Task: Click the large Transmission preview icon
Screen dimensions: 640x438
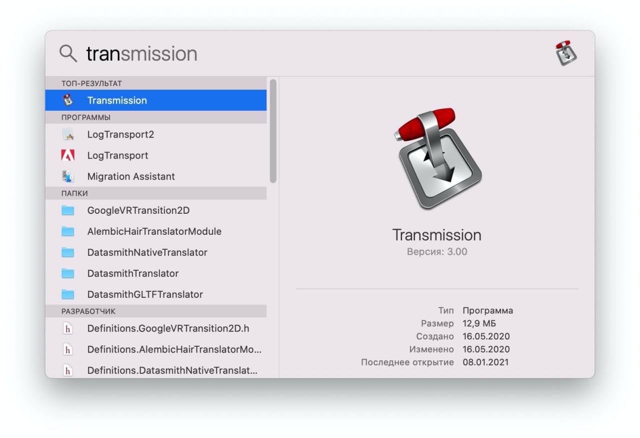Action: tap(437, 158)
